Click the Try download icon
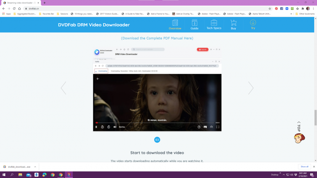The image size is (317, 178). (253, 23)
